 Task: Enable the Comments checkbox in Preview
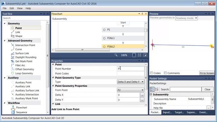point(165,73)
